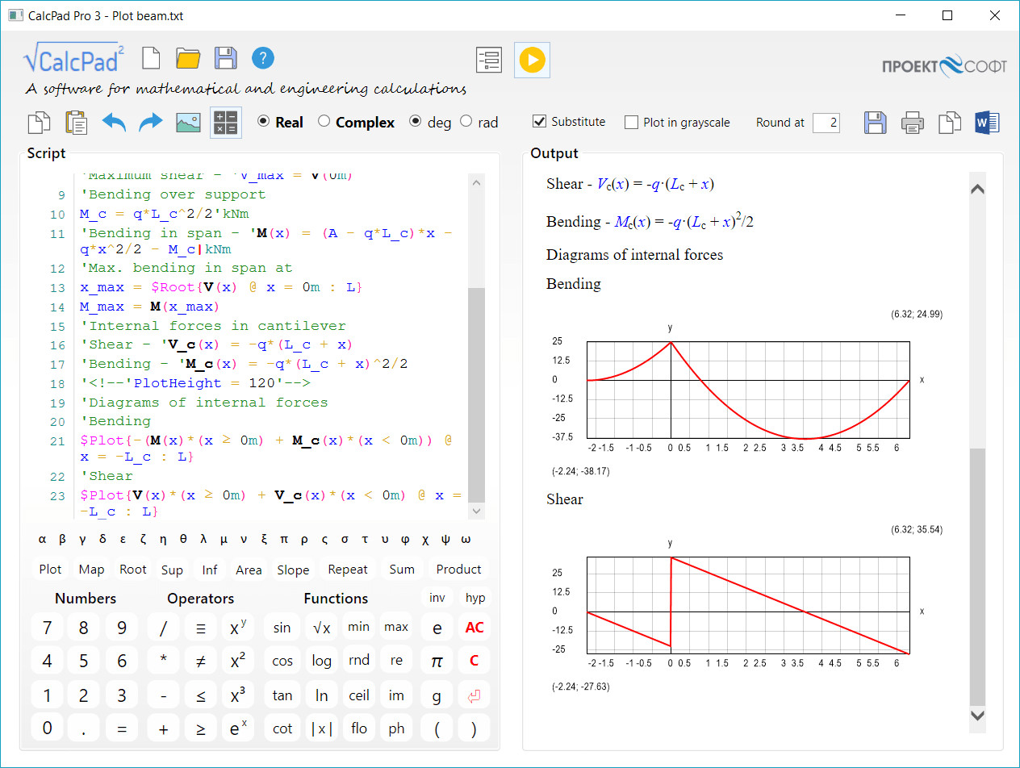1020x768 pixels.
Task: Run calculation with the yellow play button
Action: (532, 60)
